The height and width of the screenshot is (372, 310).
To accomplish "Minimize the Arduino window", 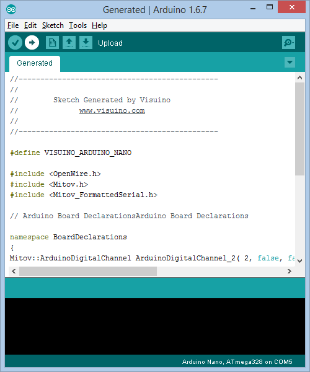I will 253,8.
